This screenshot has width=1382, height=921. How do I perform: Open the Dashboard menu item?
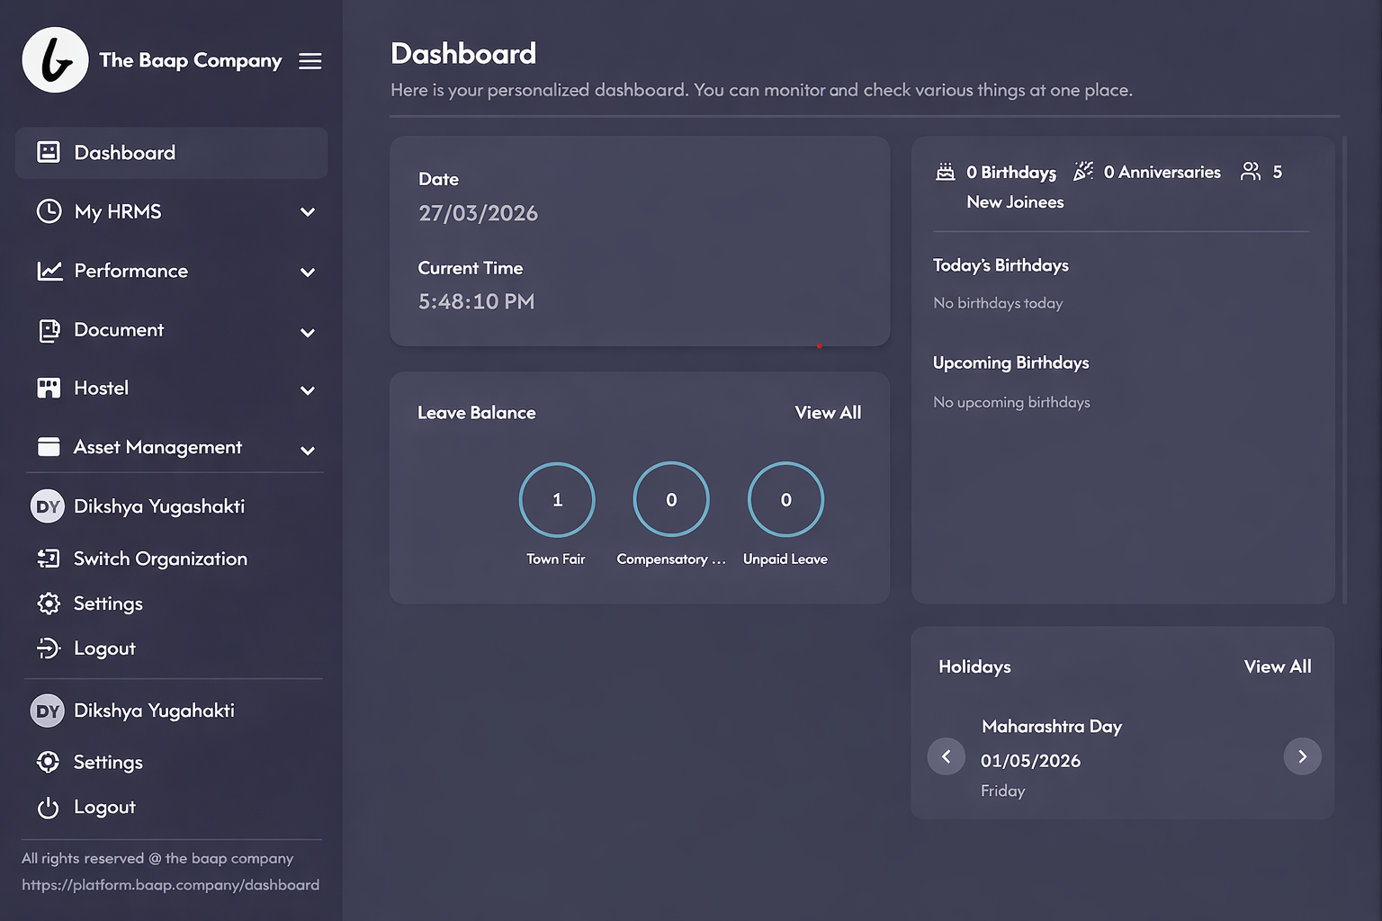pyautogui.click(x=124, y=153)
